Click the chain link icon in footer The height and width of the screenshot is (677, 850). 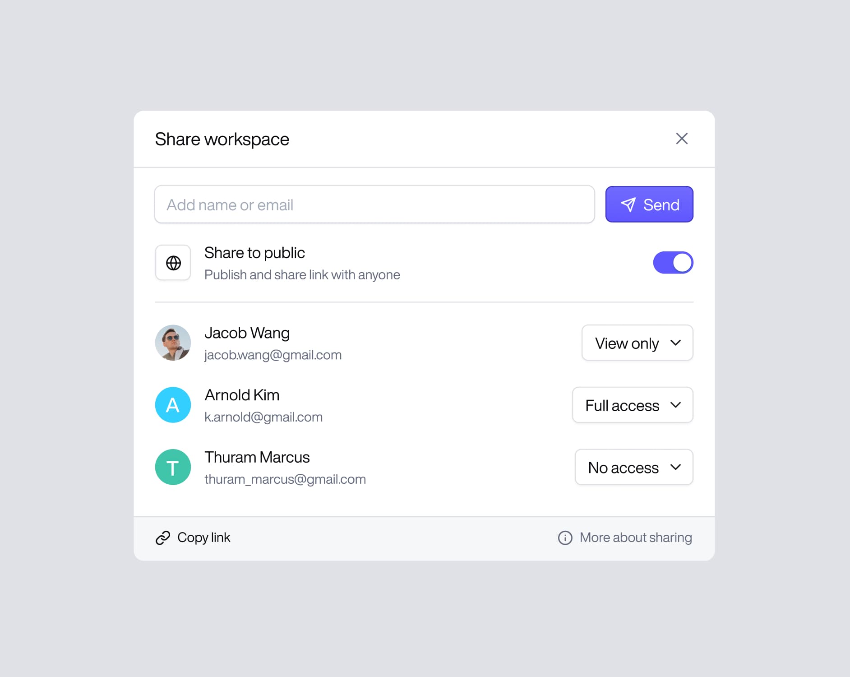[x=163, y=538]
